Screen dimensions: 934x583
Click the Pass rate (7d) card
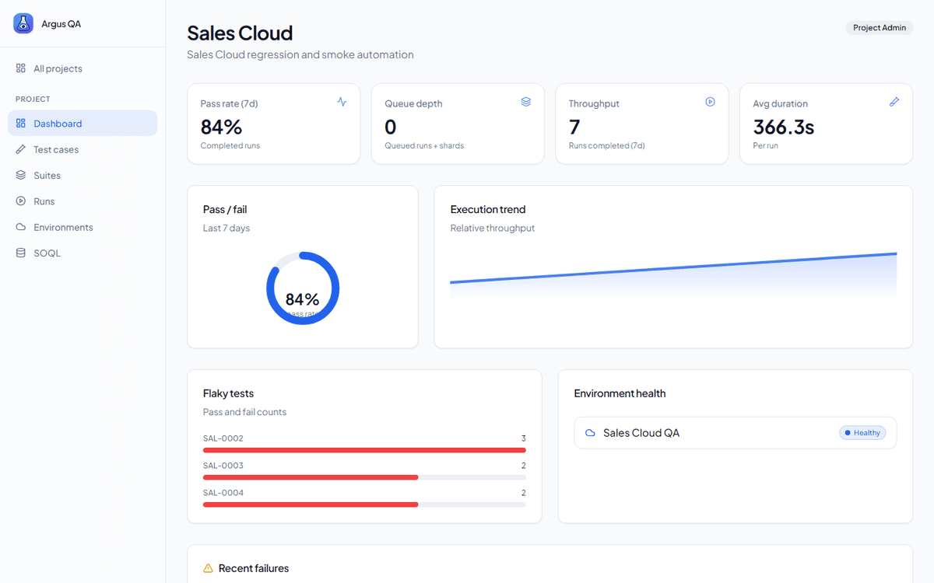click(x=274, y=124)
